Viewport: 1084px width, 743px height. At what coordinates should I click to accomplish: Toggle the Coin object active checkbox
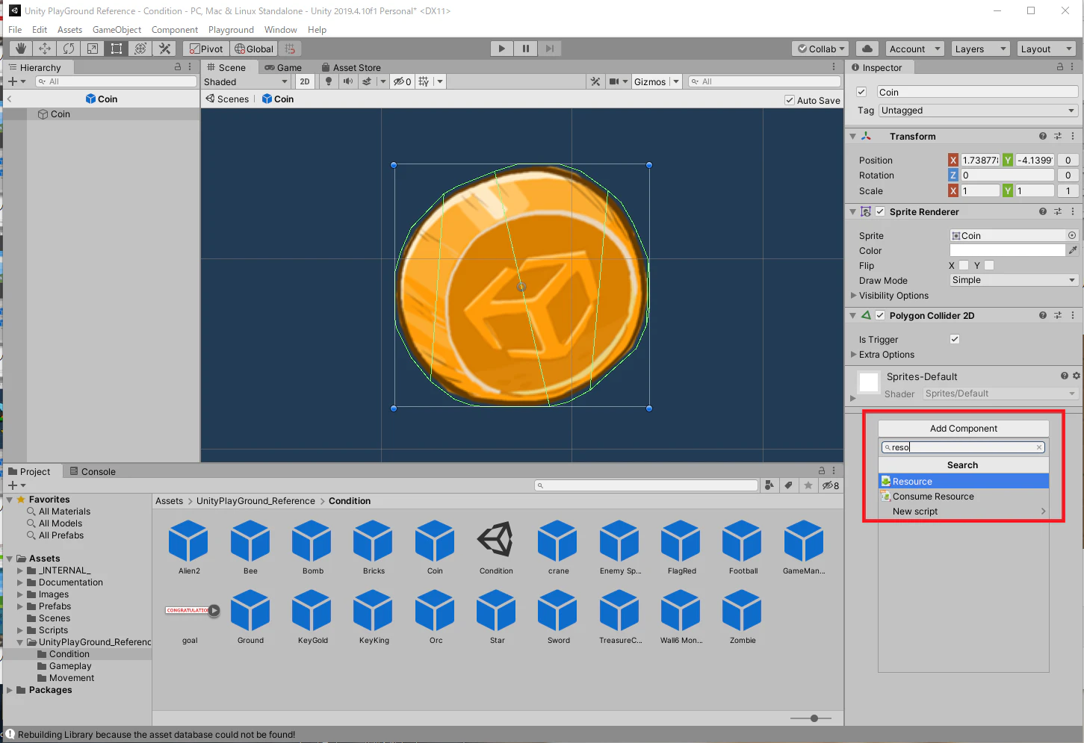click(x=861, y=92)
